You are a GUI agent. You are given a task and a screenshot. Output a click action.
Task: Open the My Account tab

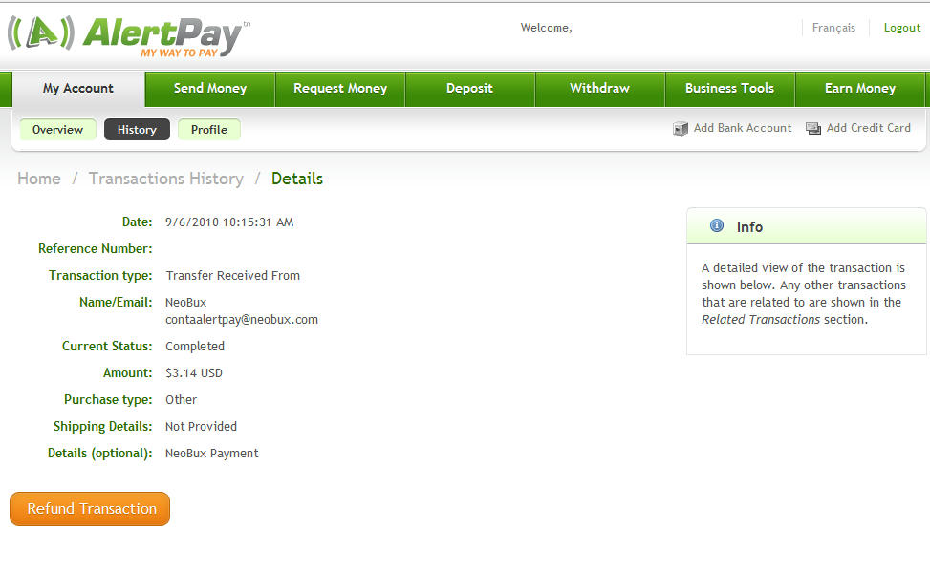pyautogui.click(x=78, y=89)
